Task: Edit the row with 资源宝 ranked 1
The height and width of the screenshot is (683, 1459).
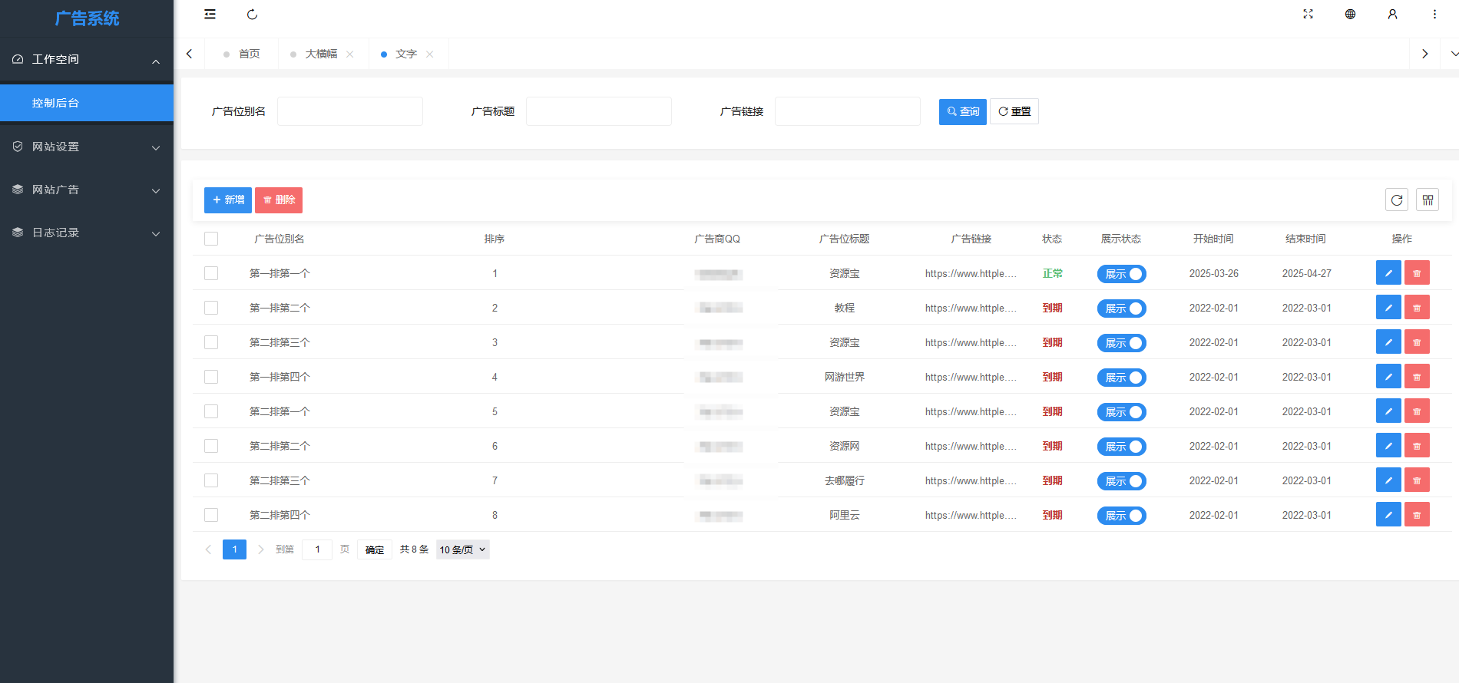Action: 1388,273
